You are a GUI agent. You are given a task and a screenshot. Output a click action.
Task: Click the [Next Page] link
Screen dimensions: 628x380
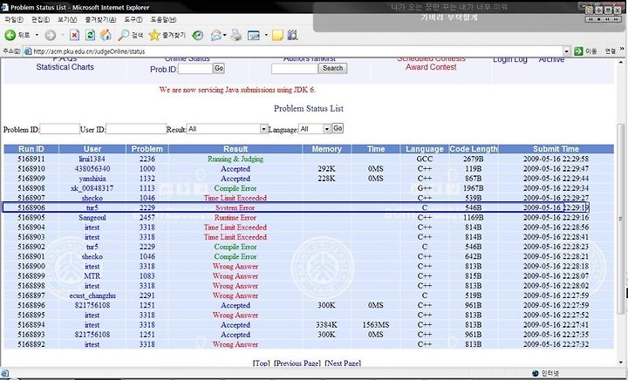pyautogui.click(x=343, y=363)
